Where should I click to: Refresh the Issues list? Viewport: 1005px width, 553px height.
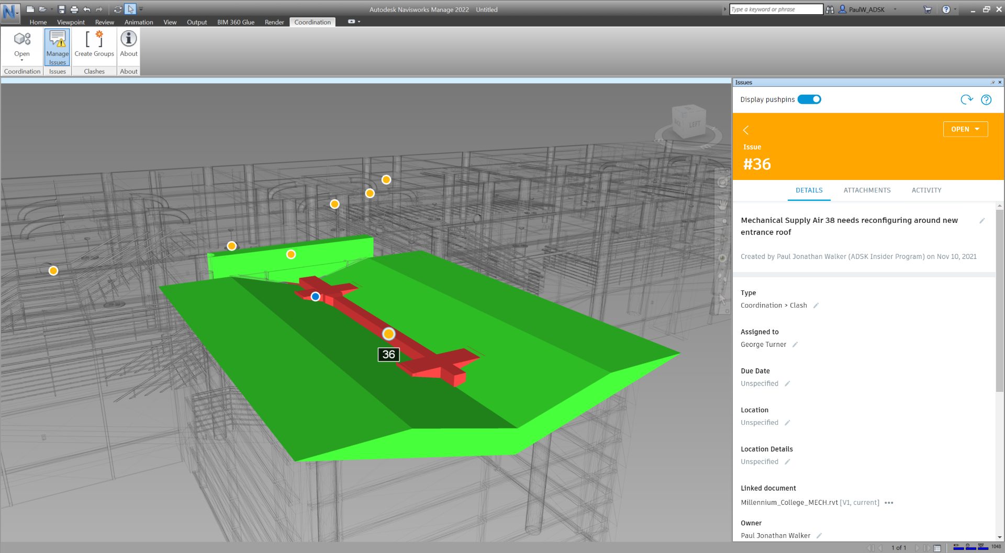[x=966, y=99]
